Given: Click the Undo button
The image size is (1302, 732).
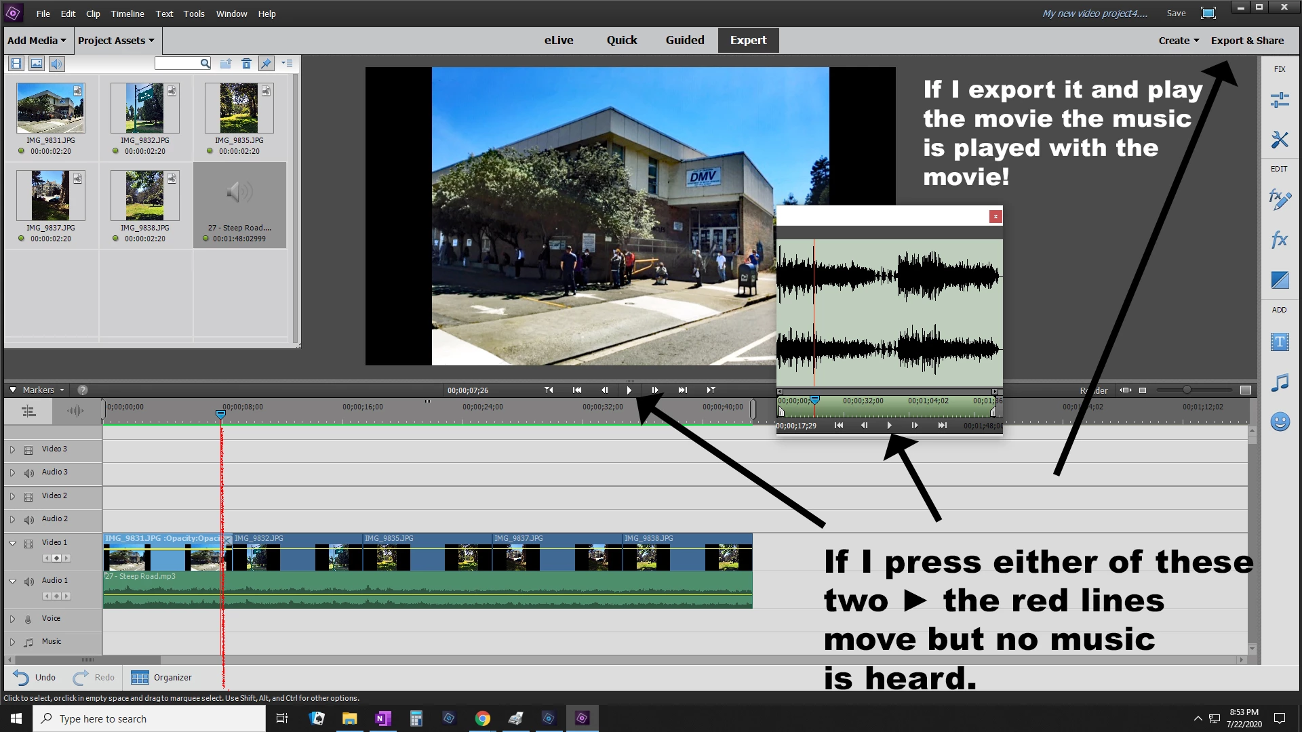Looking at the screenshot, I should point(35,677).
